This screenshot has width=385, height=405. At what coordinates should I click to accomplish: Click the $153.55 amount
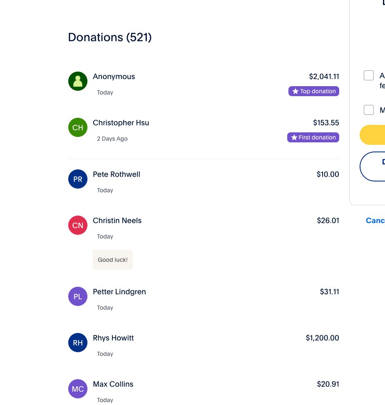pyautogui.click(x=326, y=123)
